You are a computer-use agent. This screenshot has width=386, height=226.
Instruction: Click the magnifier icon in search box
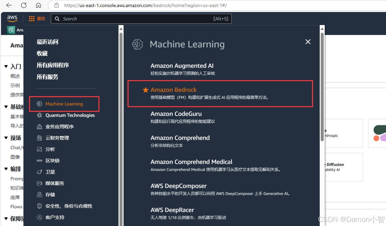(57, 19)
